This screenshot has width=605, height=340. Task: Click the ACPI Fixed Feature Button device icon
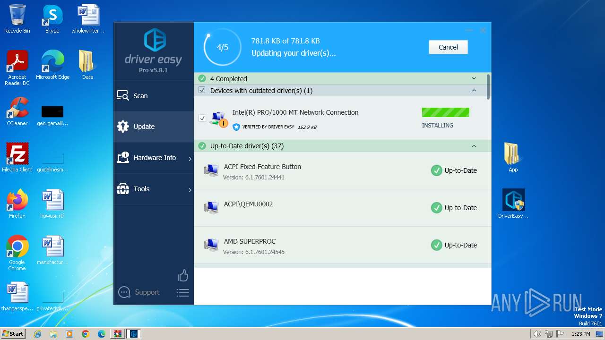point(211,170)
